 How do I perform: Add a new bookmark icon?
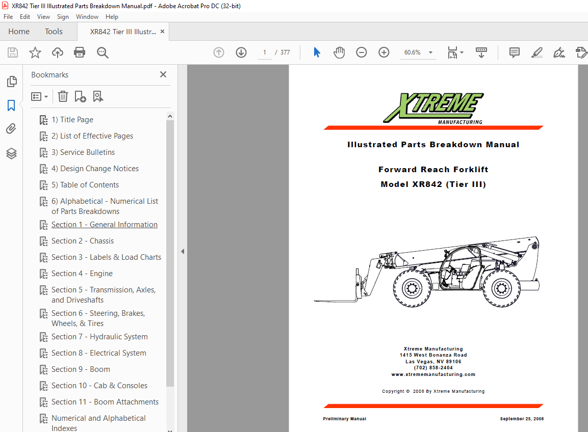pos(80,97)
